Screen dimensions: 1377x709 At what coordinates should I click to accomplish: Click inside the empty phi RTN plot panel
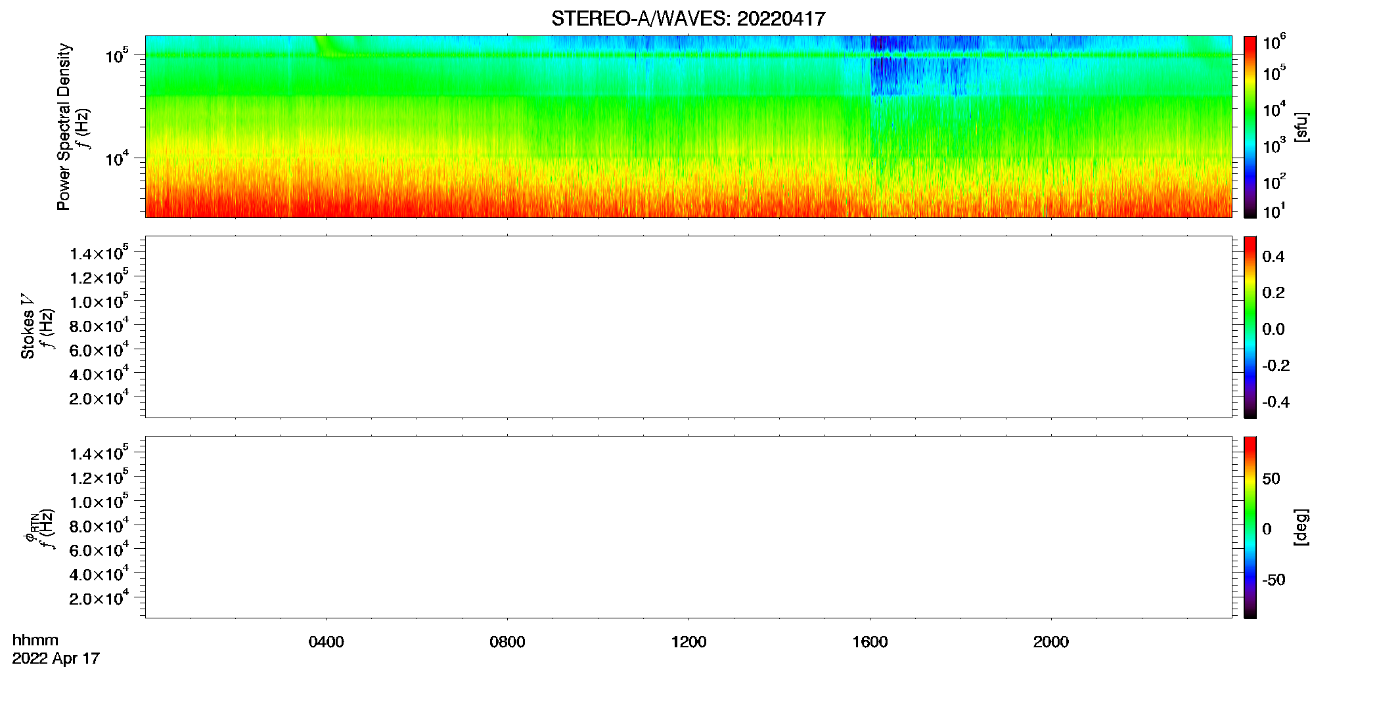tap(688, 527)
